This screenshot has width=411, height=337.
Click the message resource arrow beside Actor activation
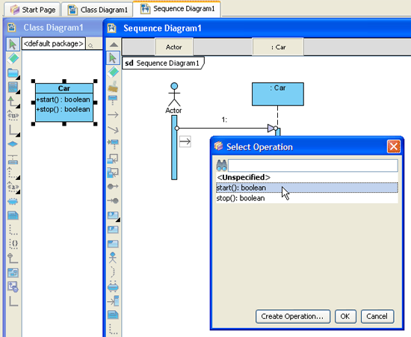(185, 142)
